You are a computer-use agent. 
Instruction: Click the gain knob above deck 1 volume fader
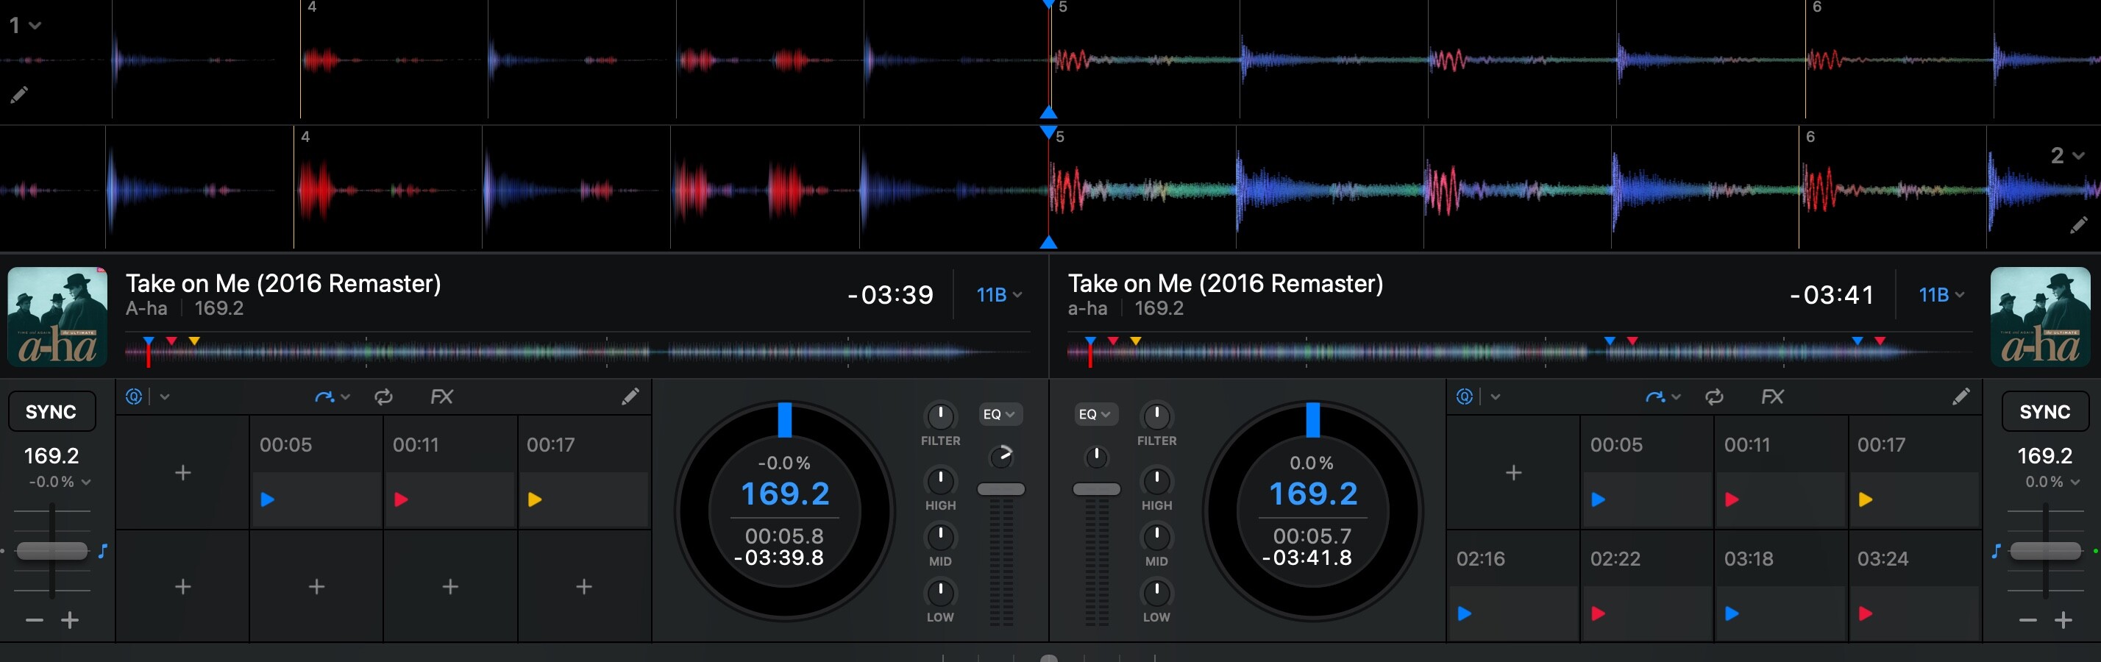(1001, 457)
